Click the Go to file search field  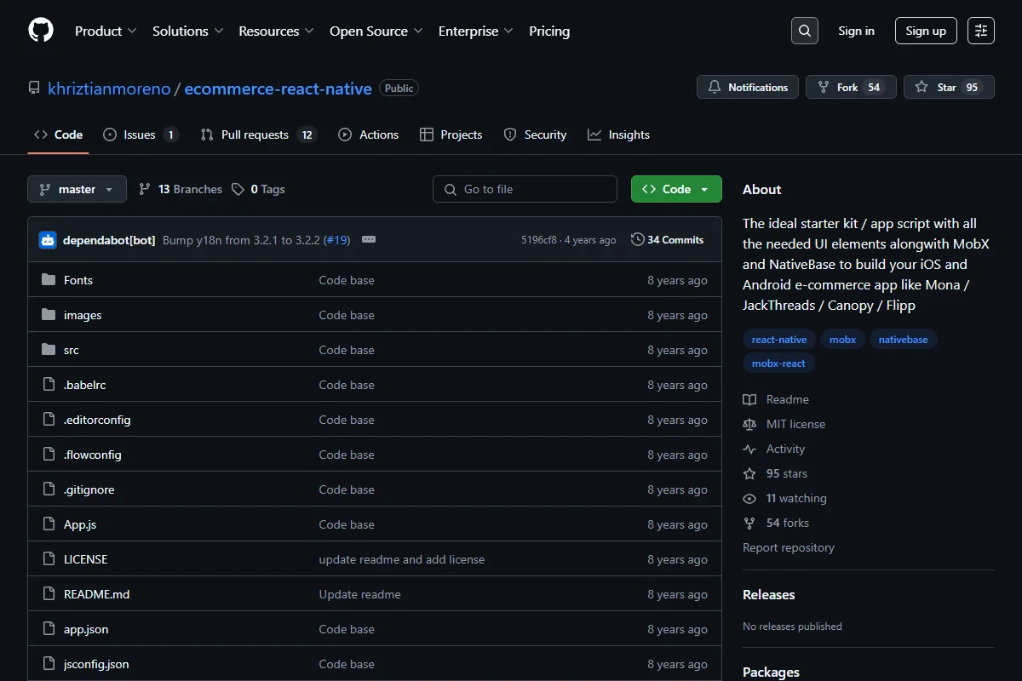click(525, 189)
